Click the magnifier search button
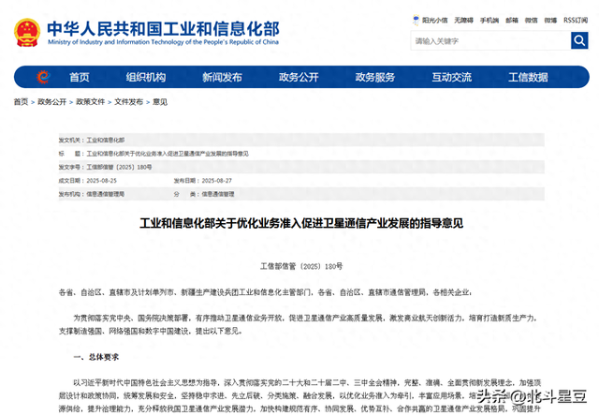 (579, 40)
